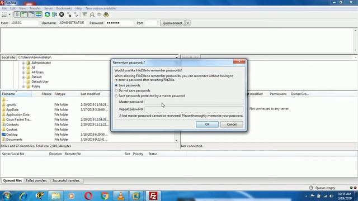Click the green refresh file lists icon

tap(47, 15)
